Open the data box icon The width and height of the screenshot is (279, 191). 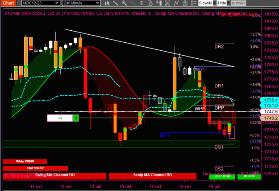150,3
